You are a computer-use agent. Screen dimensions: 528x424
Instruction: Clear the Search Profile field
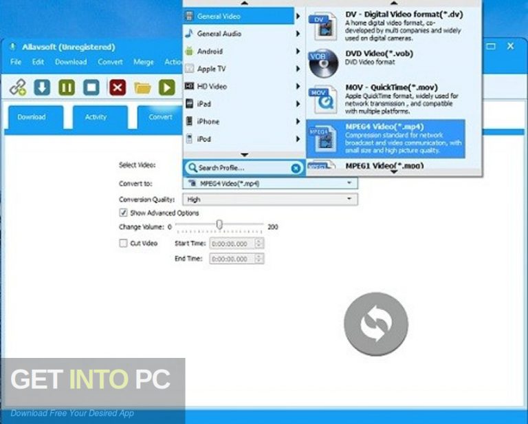pyautogui.click(x=296, y=168)
